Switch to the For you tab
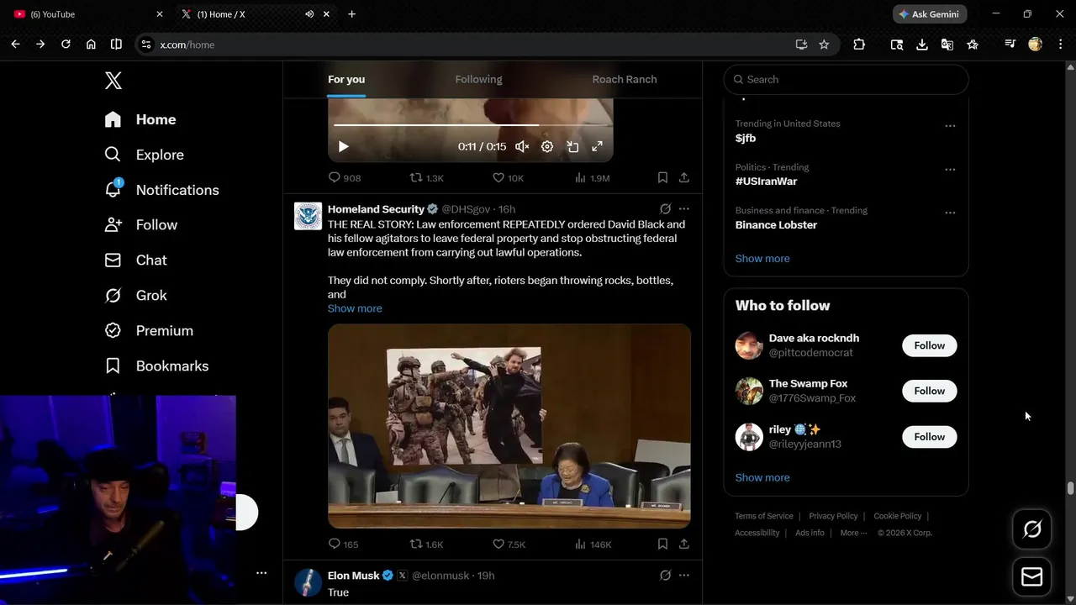The width and height of the screenshot is (1076, 605). tap(346, 80)
